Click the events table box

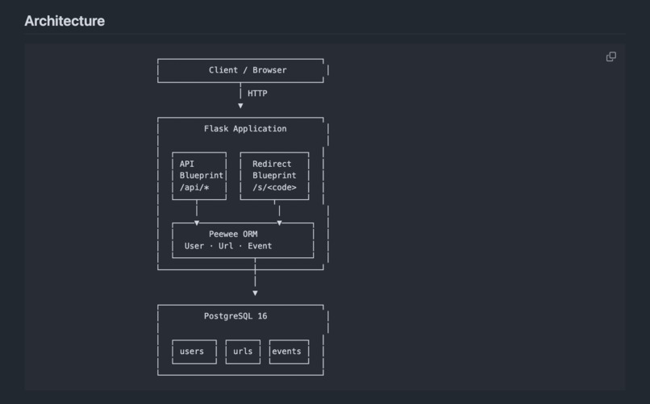coord(289,352)
